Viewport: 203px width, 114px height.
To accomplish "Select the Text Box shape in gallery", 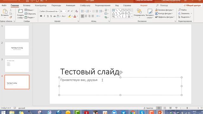I will [114, 10].
